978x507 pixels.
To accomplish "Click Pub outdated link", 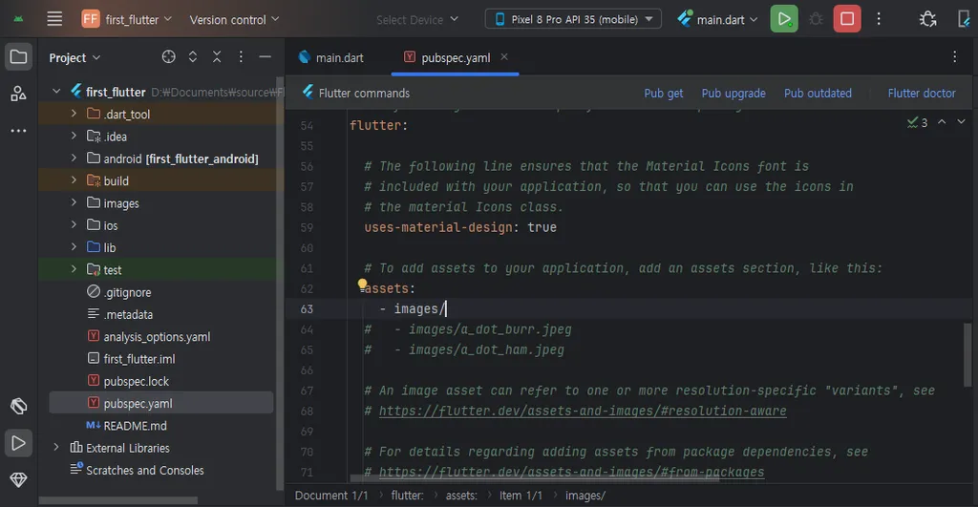I will pos(818,93).
